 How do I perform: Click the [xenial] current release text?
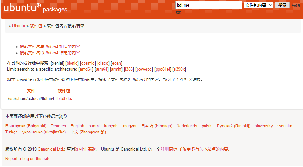(57, 63)
